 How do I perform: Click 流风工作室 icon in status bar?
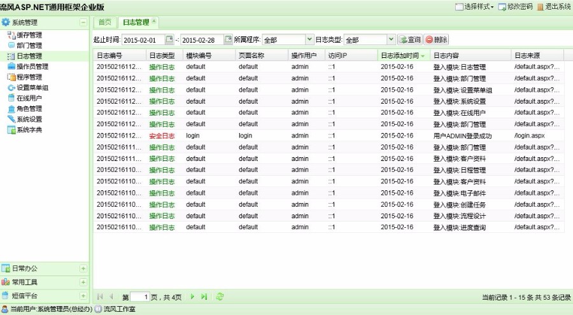point(98,309)
